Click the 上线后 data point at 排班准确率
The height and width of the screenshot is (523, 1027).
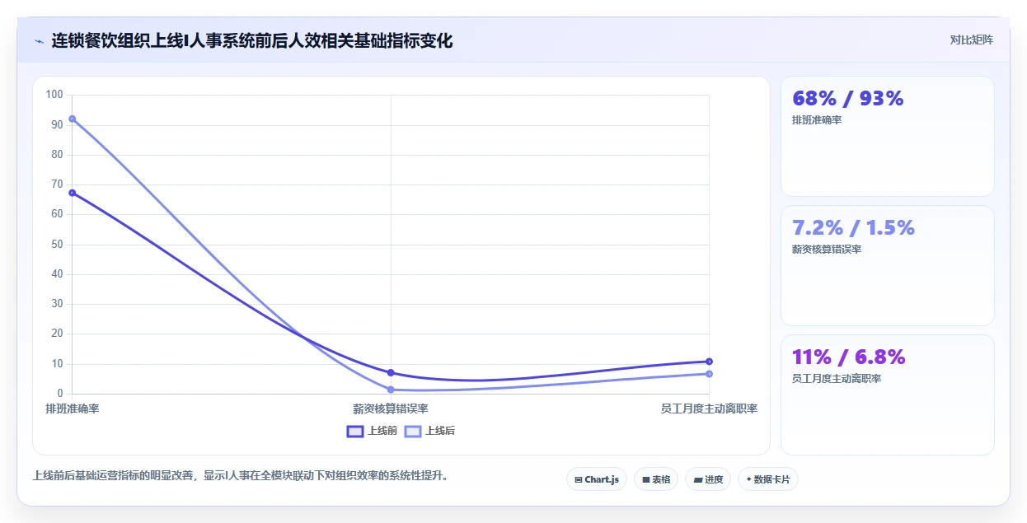tap(73, 119)
